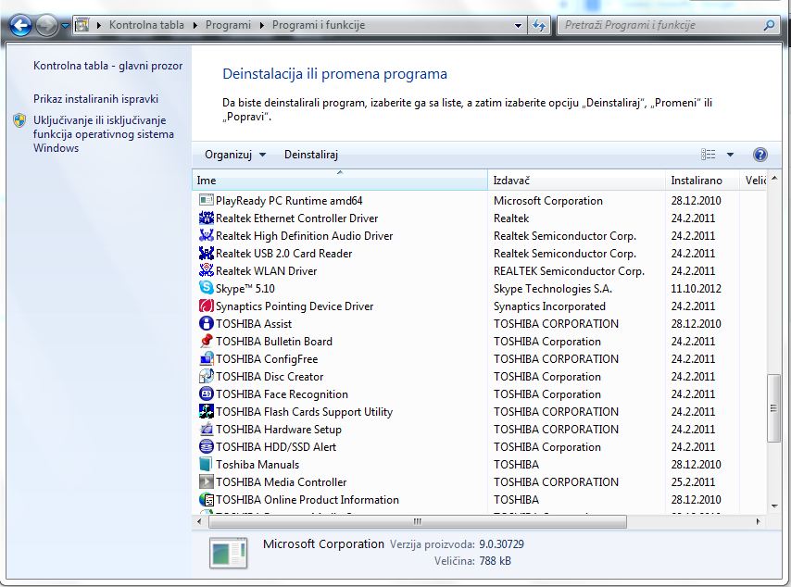Expand the arrow after Programi breadcrumb
Image resolution: width=791 pixels, height=587 pixels.
point(262,25)
